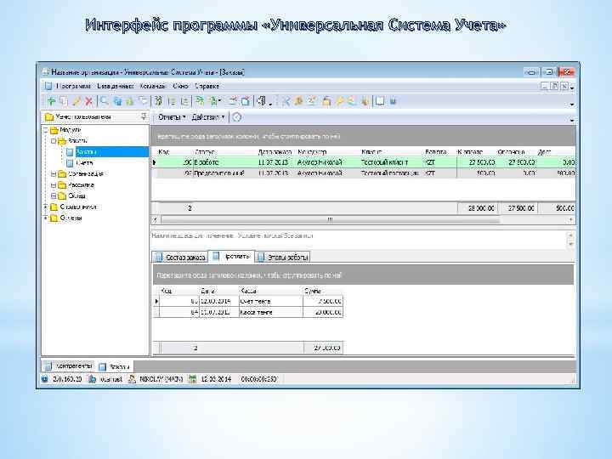Click the red X Delete icon

[89, 101]
